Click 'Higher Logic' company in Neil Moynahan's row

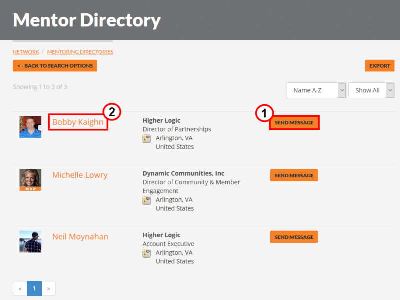[161, 235]
